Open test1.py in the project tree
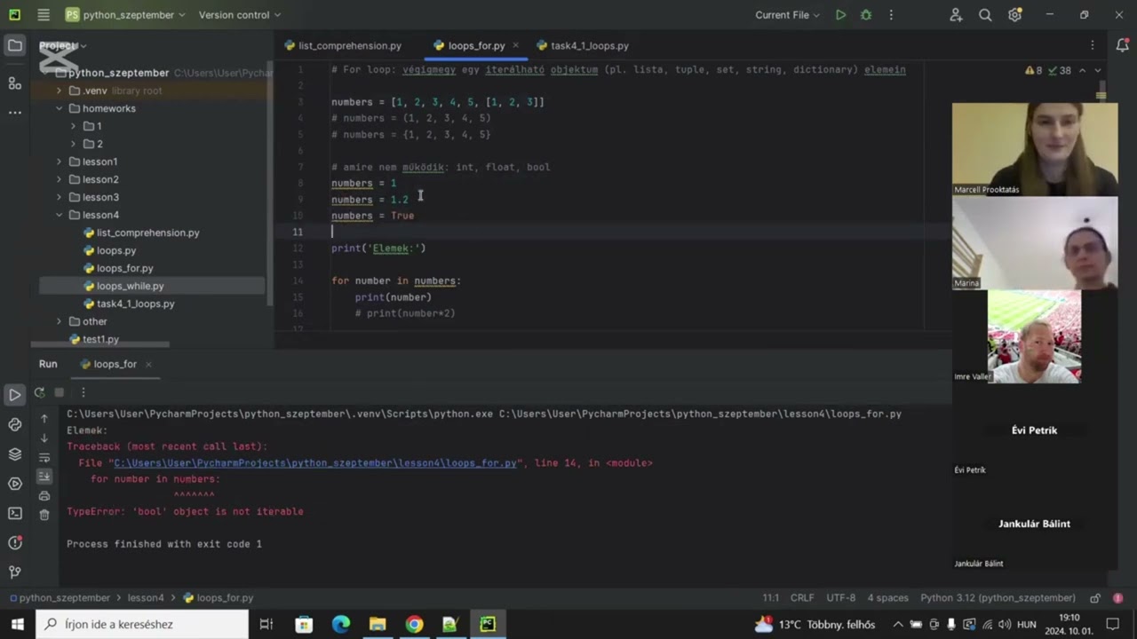This screenshot has width=1137, height=639. 100,339
